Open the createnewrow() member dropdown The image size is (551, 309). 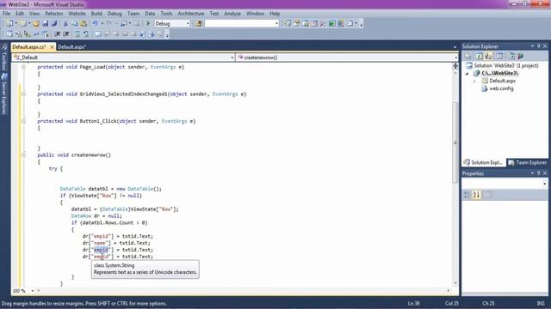click(455, 58)
